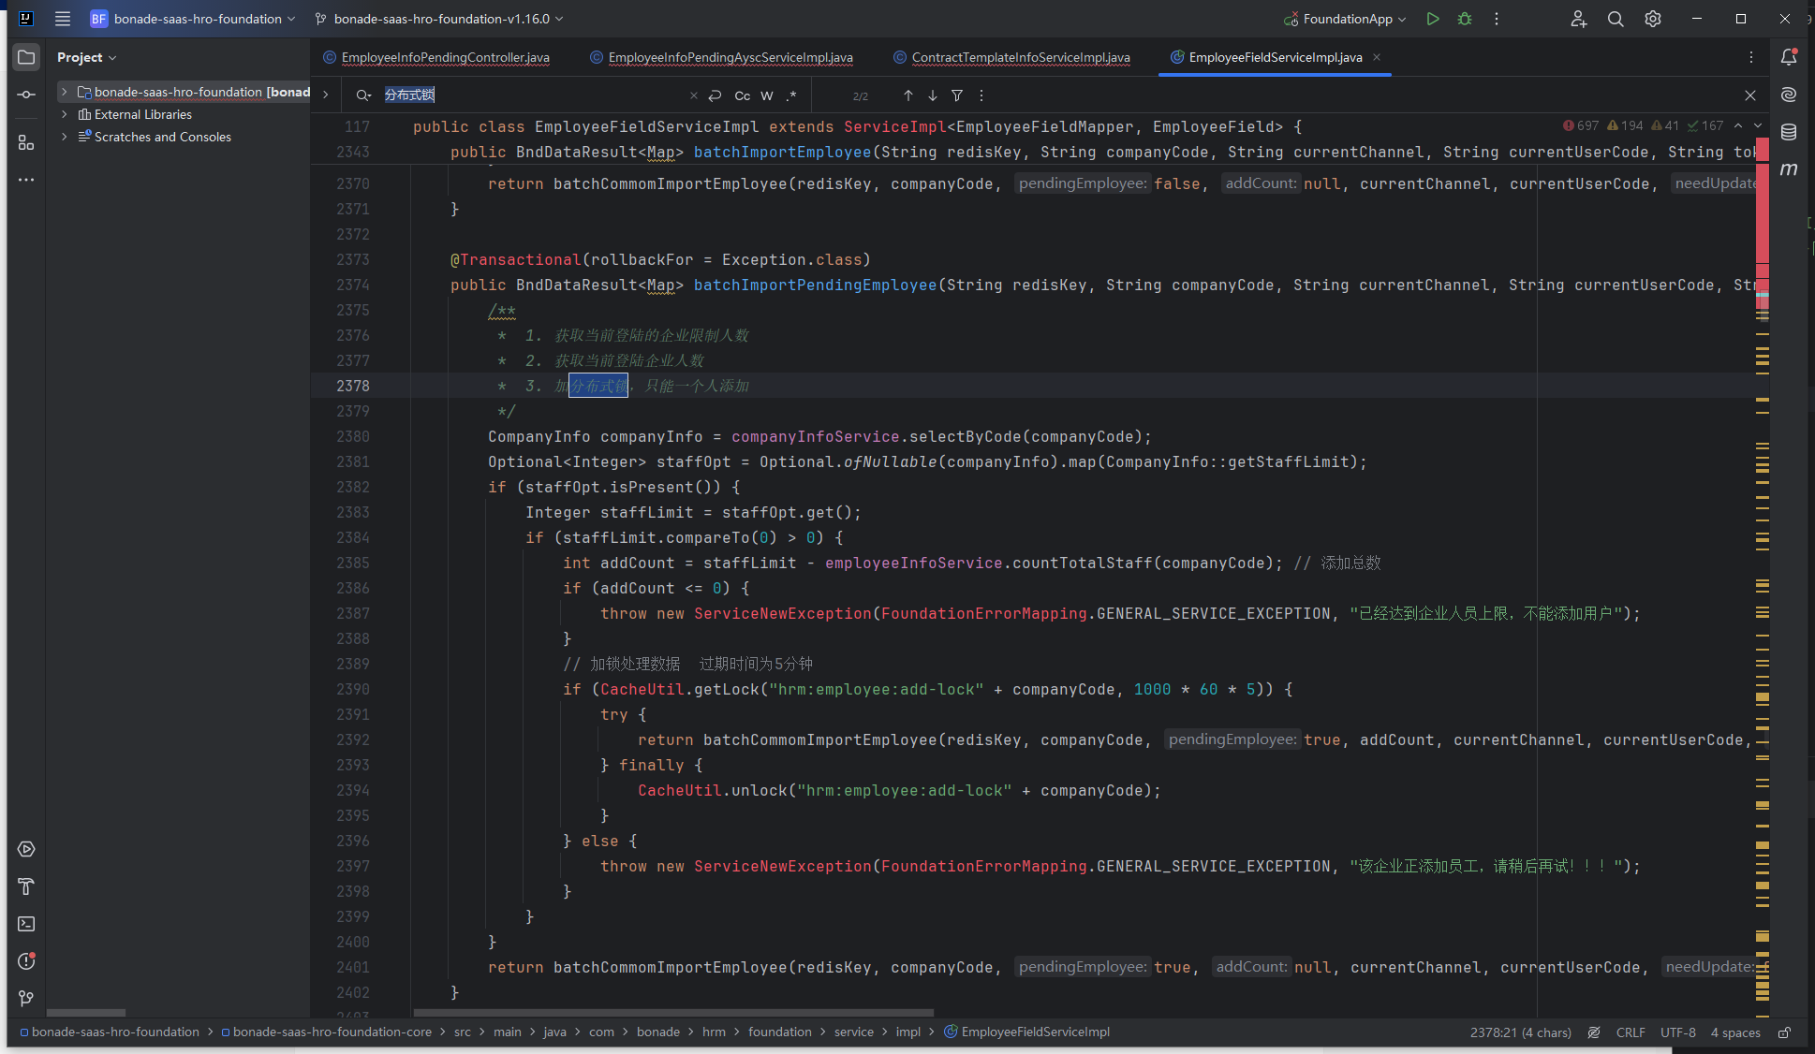Click the search text input field
This screenshot has height=1054, width=1815.
pos(534,95)
